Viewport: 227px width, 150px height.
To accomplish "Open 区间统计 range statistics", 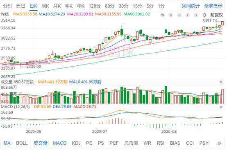I will pos(191,6).
